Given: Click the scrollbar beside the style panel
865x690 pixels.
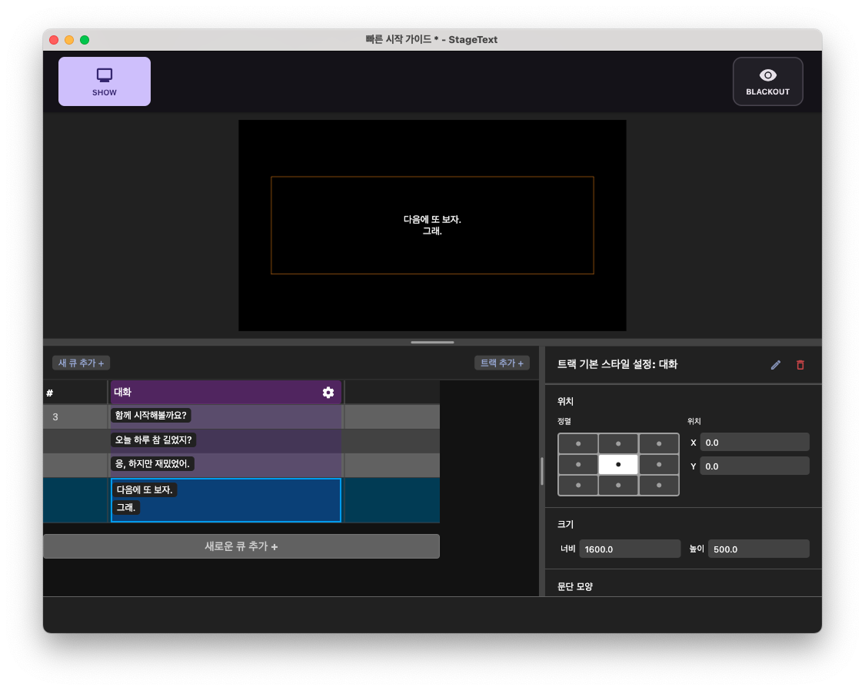Looking at the screenshot, I should (542, 471).
